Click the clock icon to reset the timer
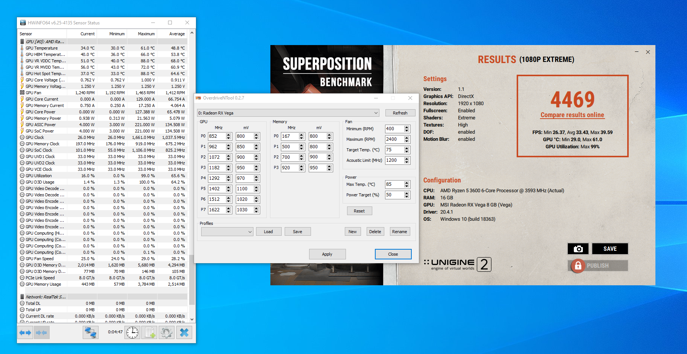The height and width of the screenshot is (354, 687). 132,333
